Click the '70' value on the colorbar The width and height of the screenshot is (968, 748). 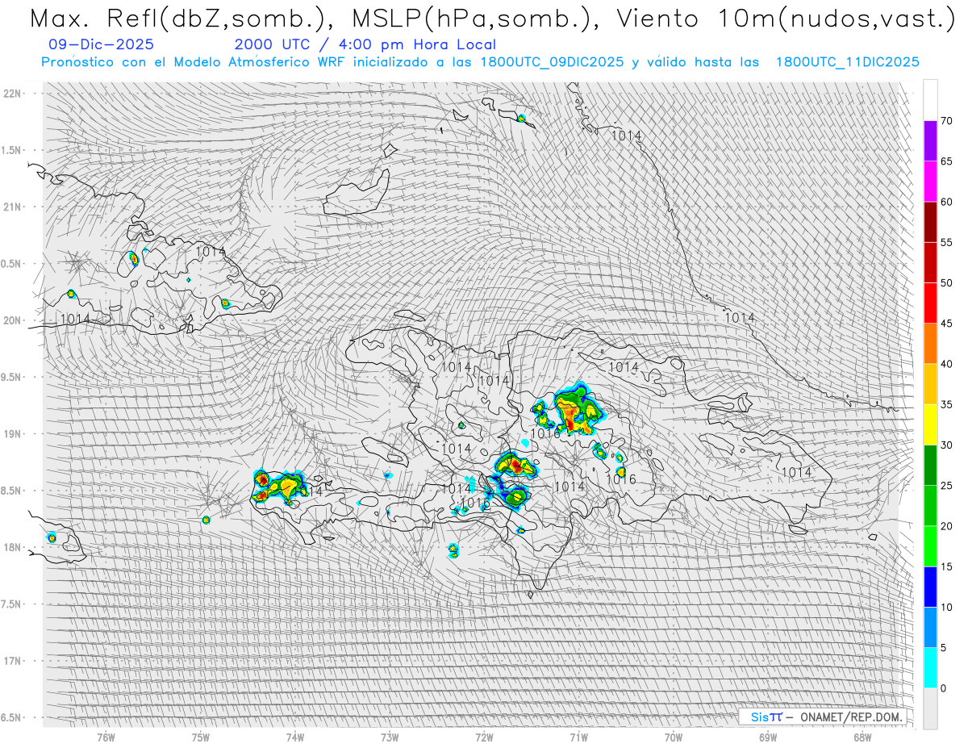point(946,121)
